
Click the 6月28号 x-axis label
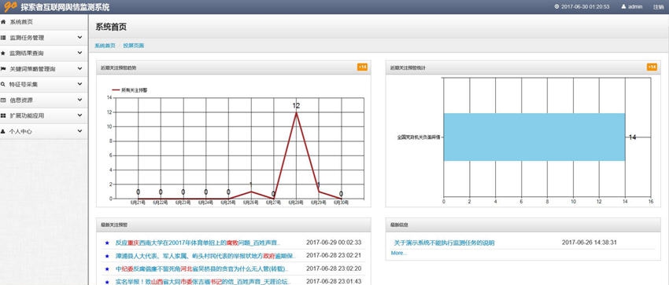296,203
